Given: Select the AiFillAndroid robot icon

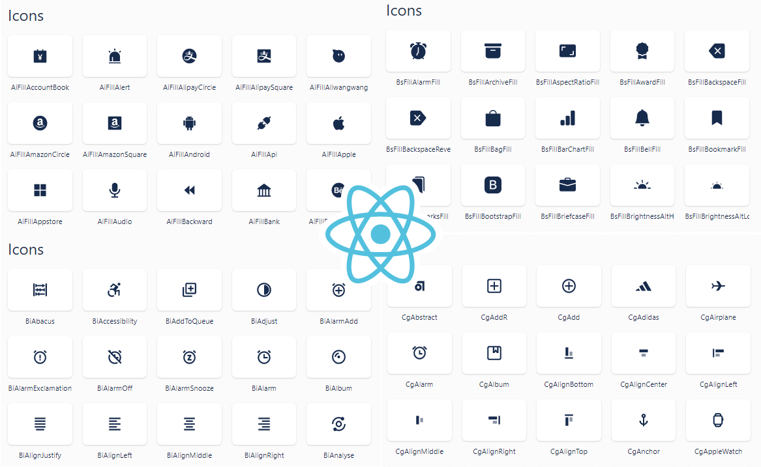Looking at the screenshot, I should click(x=189, y=122).
